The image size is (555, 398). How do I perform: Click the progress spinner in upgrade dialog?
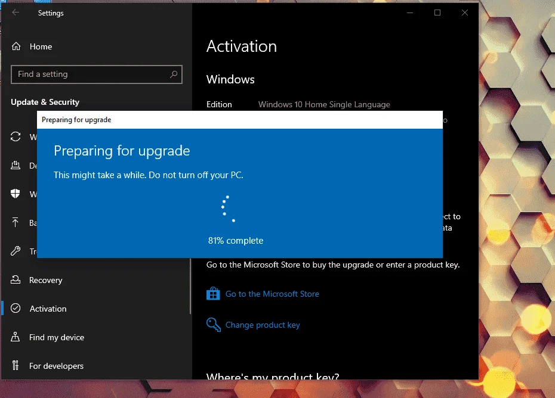coord(227,209)
